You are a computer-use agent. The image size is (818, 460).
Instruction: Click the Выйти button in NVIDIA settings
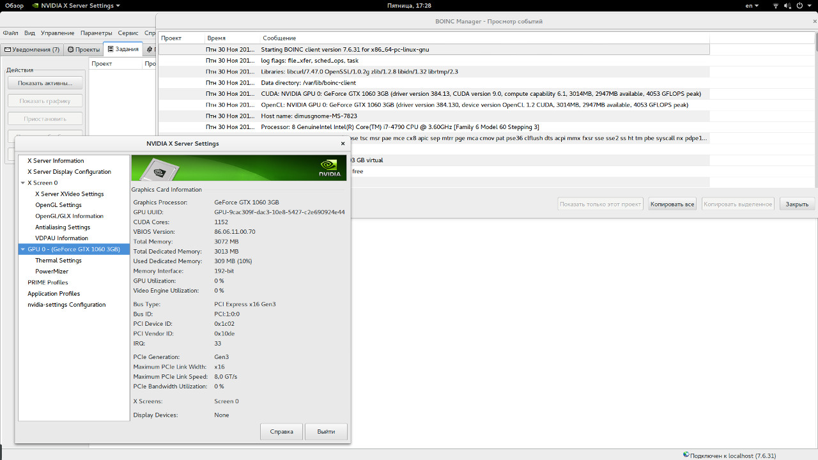pos(326,432)
